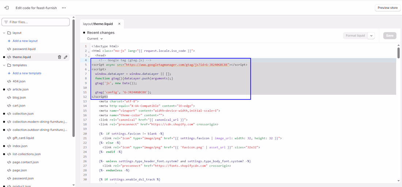Focus the Filter files search field
The height and width of the screenshot is (187, 402).
tap(36, 22)
